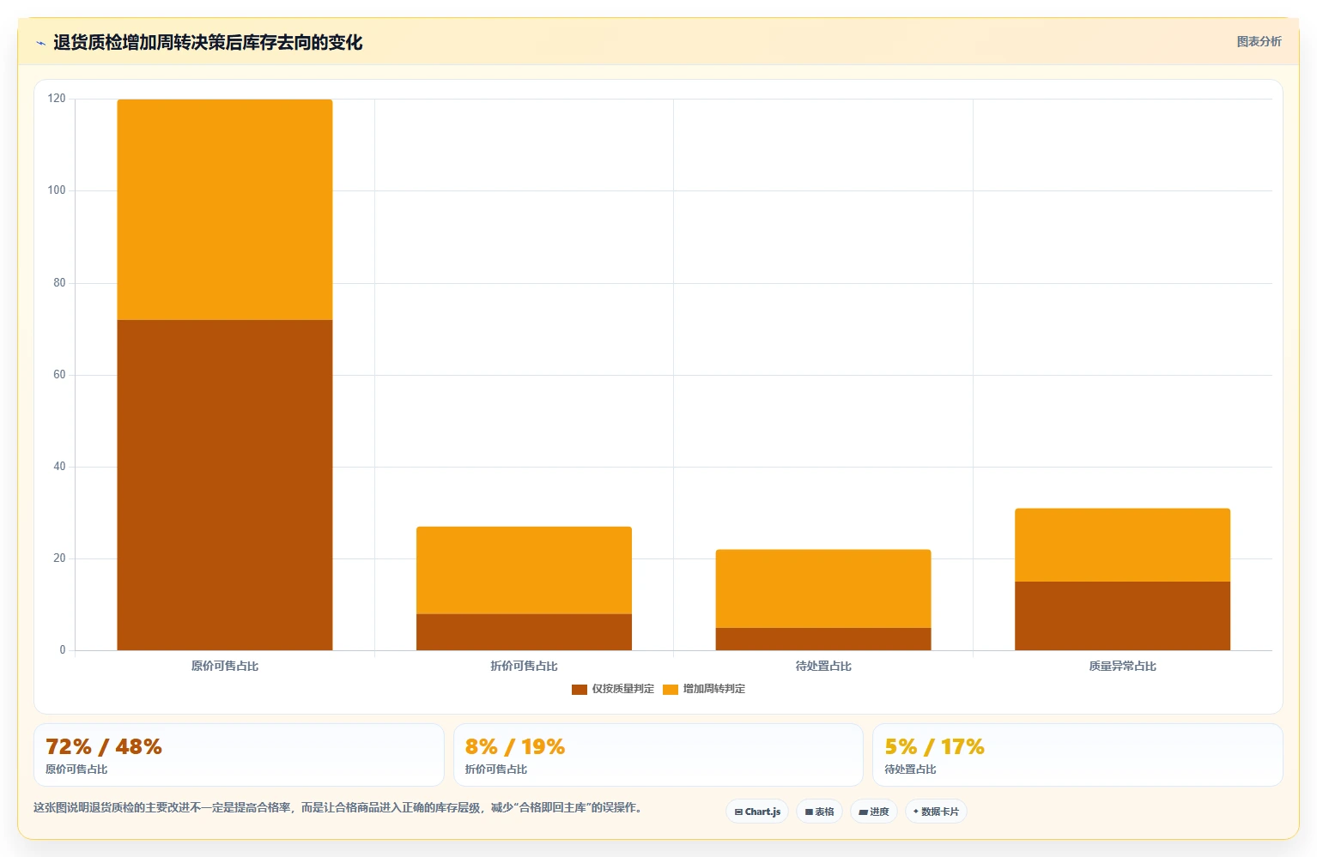Click the summary note starting 这张图说明退货质检

pyautogui.click(x=338, y=808)
